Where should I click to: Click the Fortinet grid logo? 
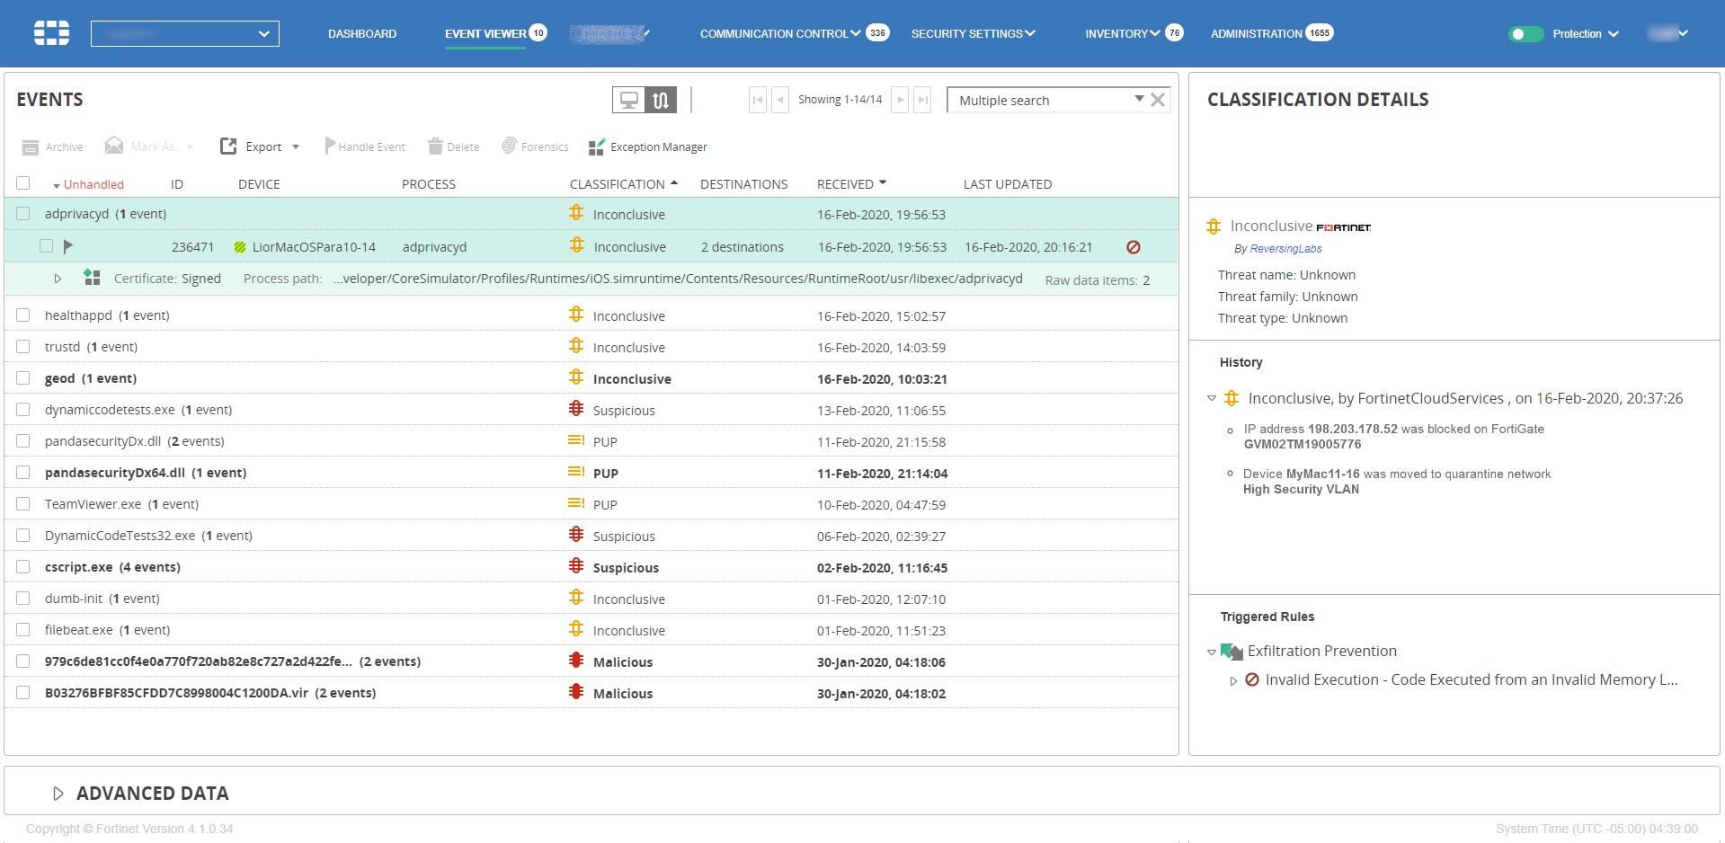[51, 33]
